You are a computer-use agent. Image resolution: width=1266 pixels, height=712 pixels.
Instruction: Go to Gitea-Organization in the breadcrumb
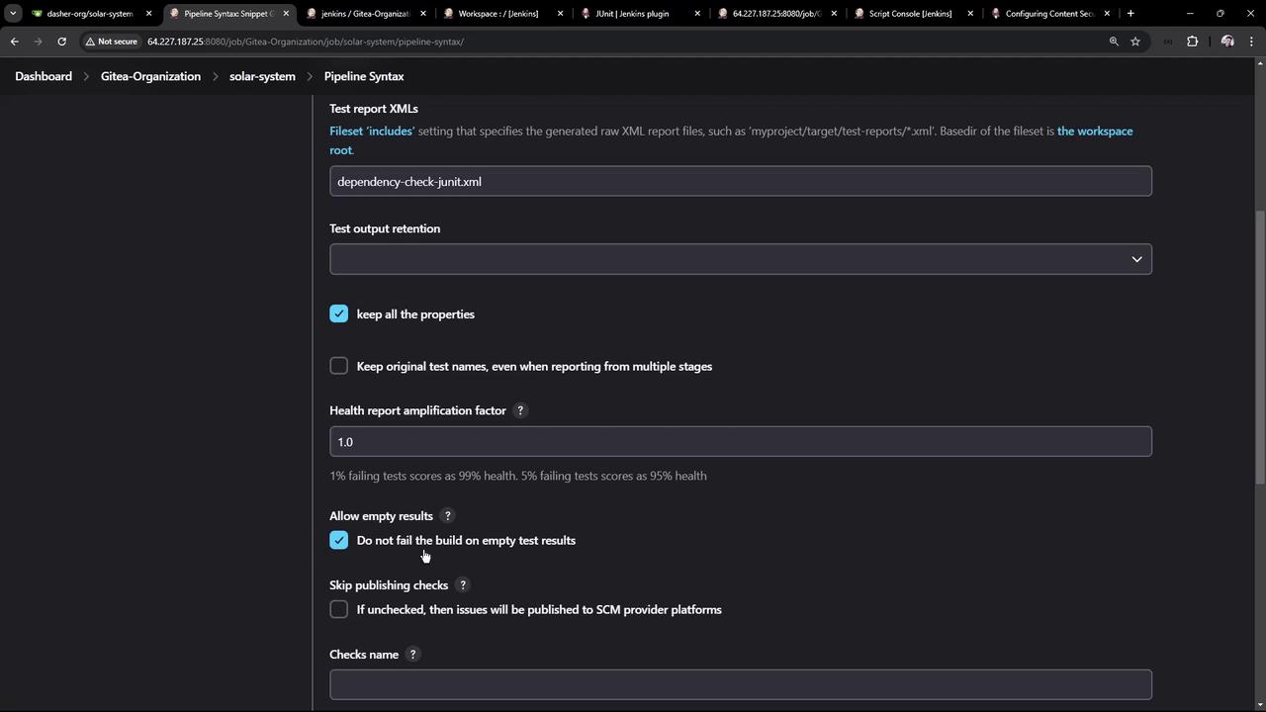pos(150,76)
